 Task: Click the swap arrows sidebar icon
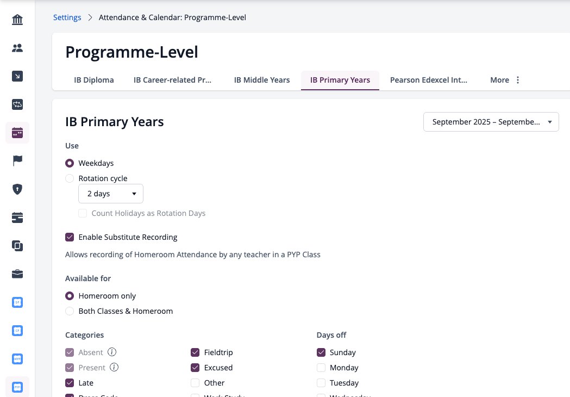point(17,104)
